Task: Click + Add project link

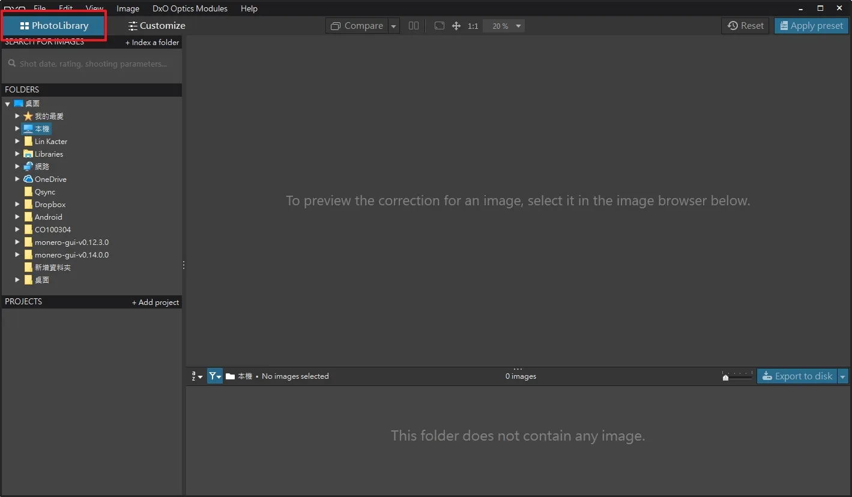Action: click(156, 303)
